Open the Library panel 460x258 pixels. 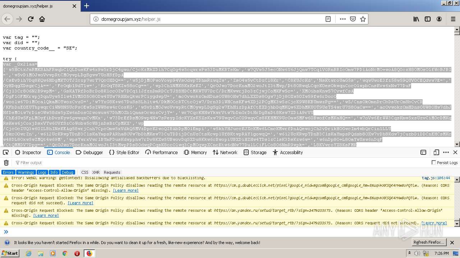(416, 19)
